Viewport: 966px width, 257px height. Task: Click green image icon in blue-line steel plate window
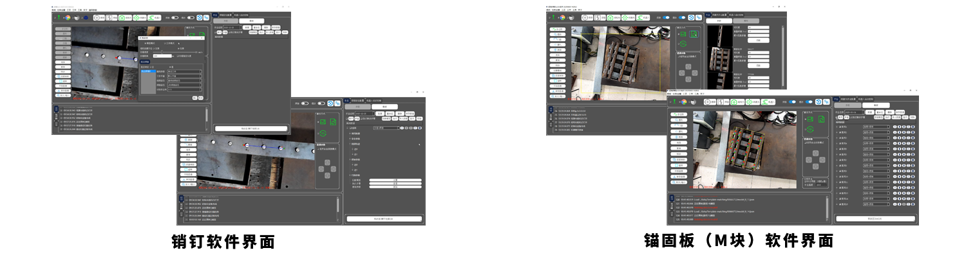click(323, 121)
